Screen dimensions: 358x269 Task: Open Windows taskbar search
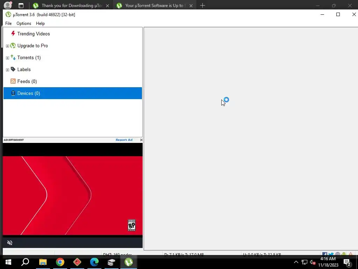click(x=25, y=262)
